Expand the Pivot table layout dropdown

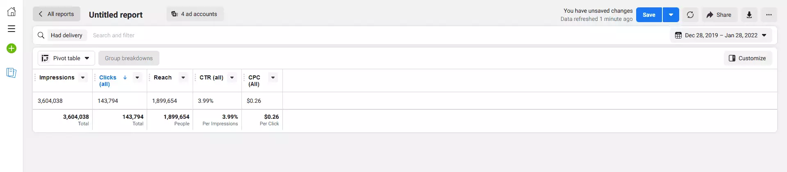coord(66,58)
